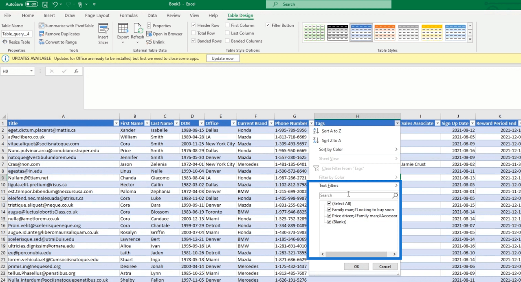The image size is (521, 282).
Task: Open the Last Name filter dropdown
Action: [176, 123]
